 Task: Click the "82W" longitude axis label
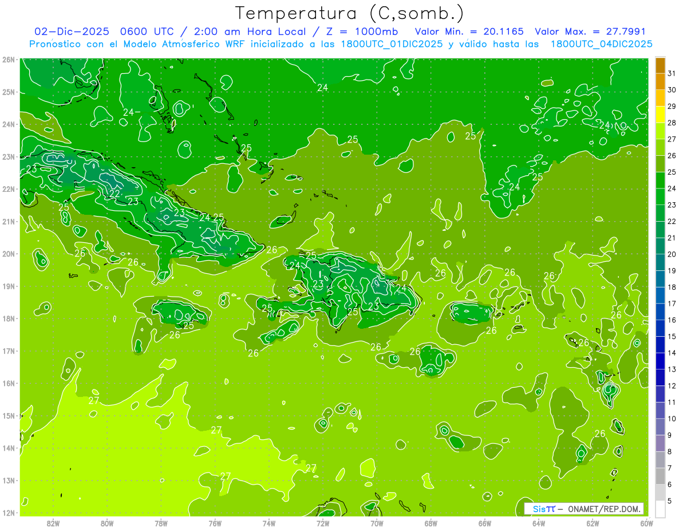click(53, 522)
